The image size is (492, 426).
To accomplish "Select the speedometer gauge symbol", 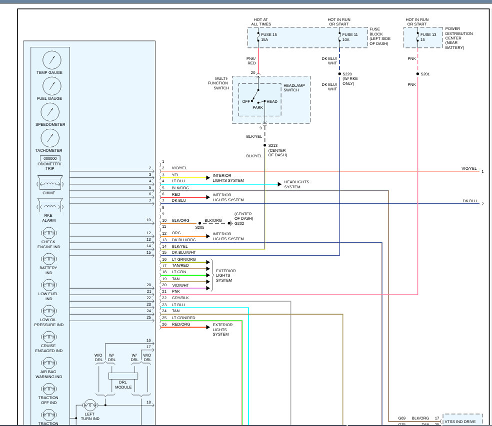I will [x=49, y=112].
